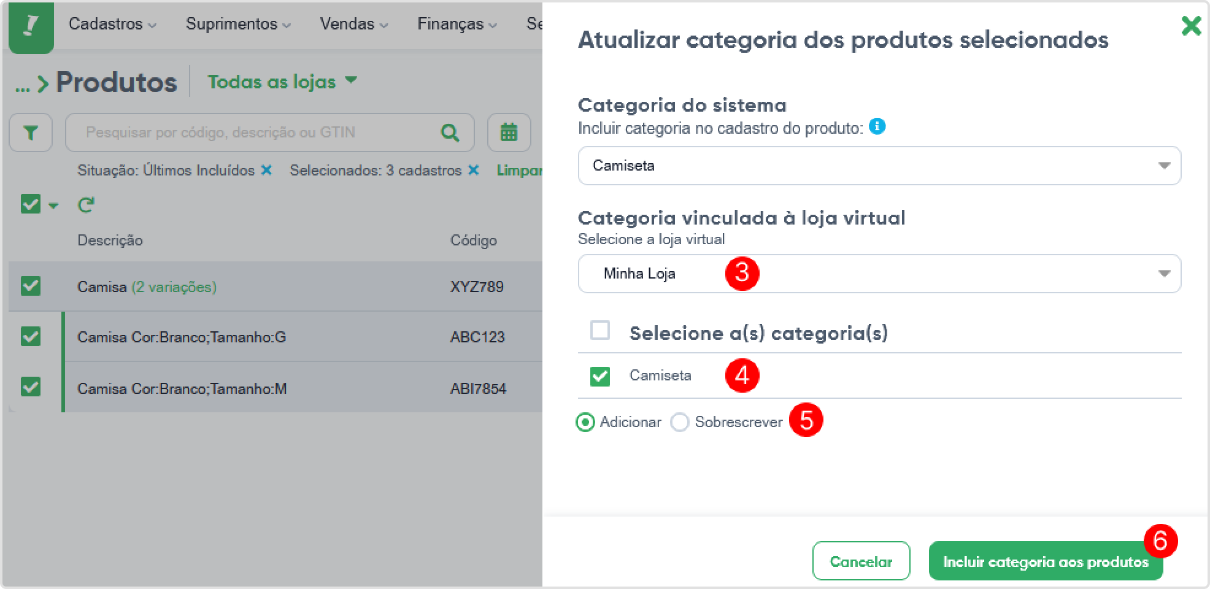This screenshot has width=1210, height=589.
Task: Open the Categoria do sistema dropdown
Action: 879,166
